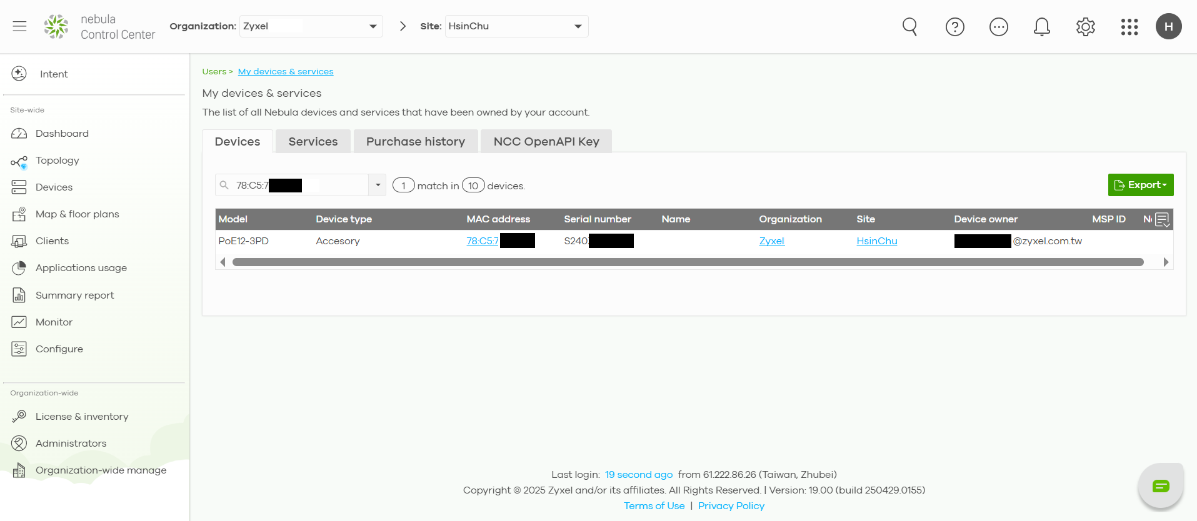
Task: Select the Accesory device type cell
Action: [x=338, y=241]
